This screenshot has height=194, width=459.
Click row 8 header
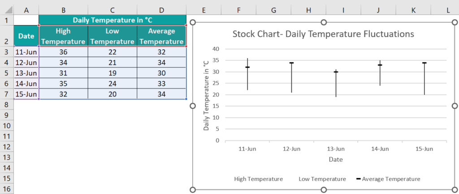6,104
